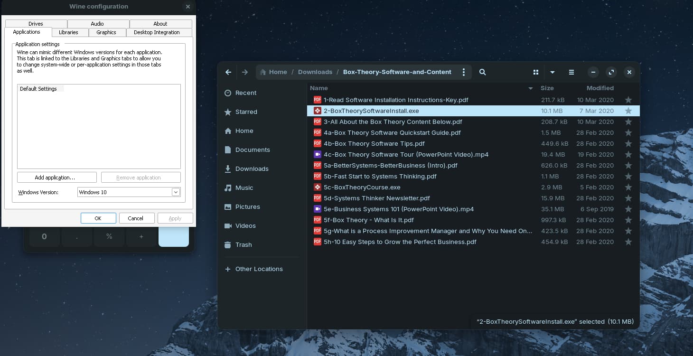693x356 pixels.
Task: Star the 5h-10 Easy Steps file
Action: pyautogui.click(x=628, y=242)
